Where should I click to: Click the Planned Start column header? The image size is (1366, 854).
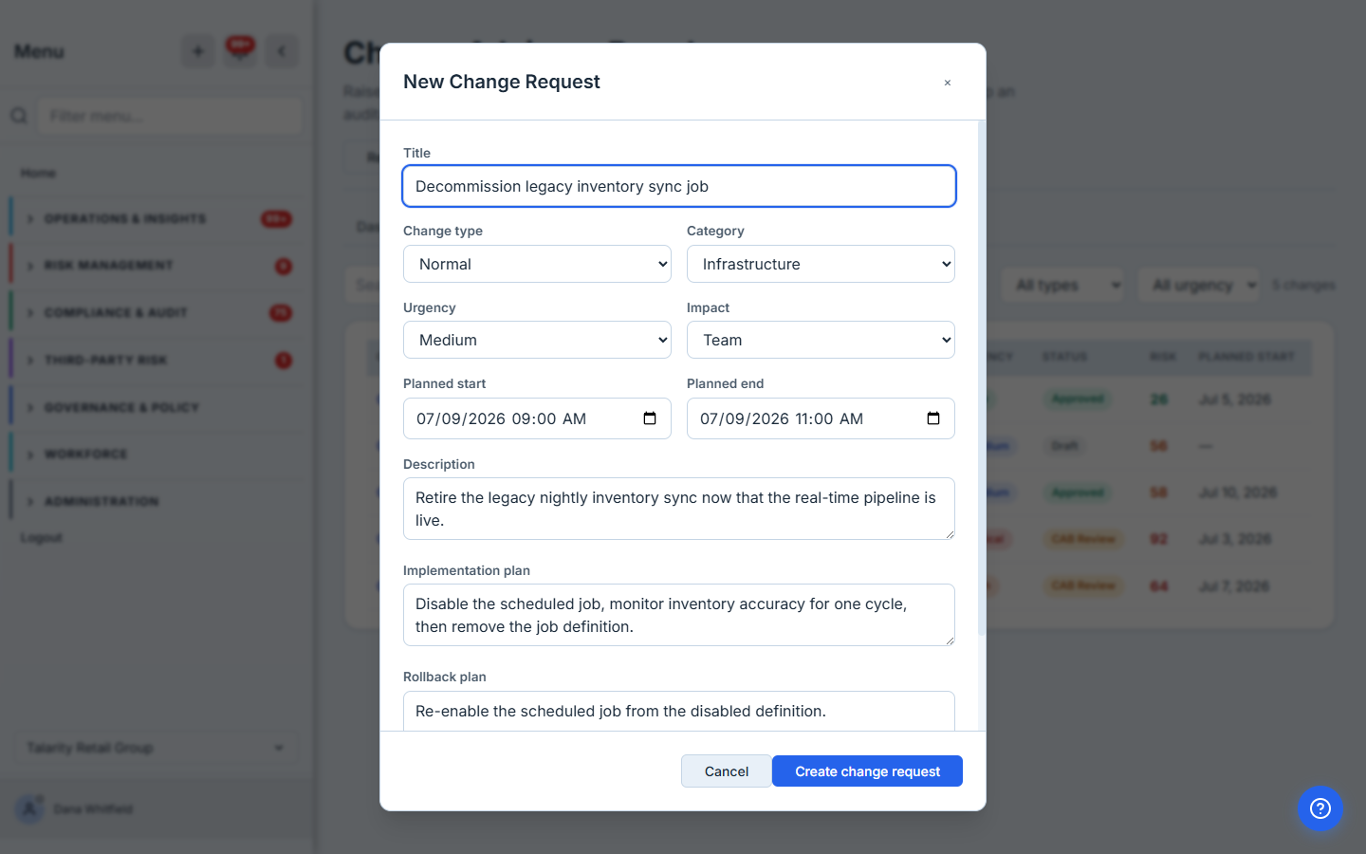(1246, 357)
